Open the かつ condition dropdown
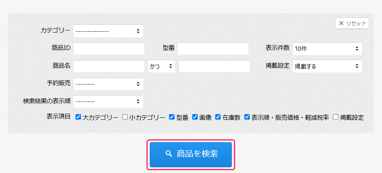This screenshot has height=173, width=382. click(162, 66)
